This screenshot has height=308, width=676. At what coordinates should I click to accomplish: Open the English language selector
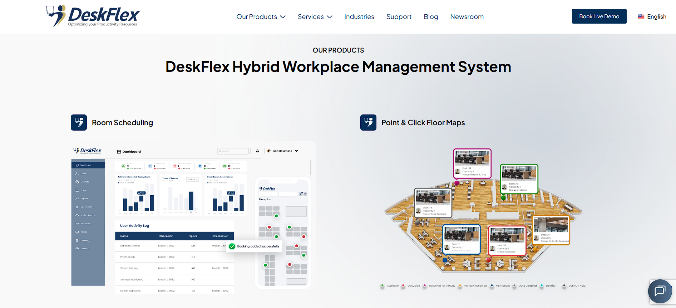tap(652, 16)
